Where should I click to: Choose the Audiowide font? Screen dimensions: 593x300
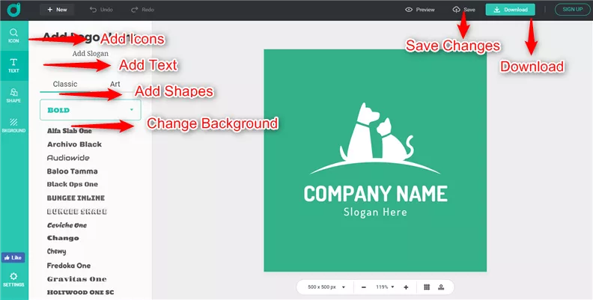(x=68, y=158)
